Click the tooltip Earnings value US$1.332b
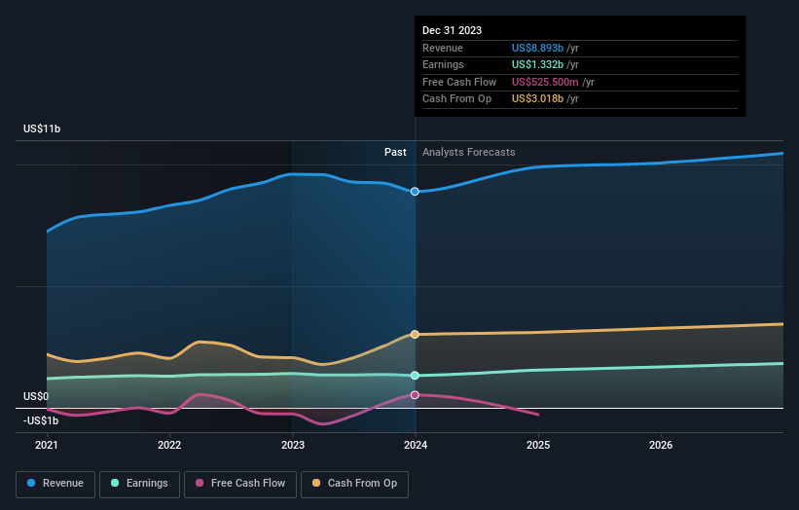 pos(537,64)
